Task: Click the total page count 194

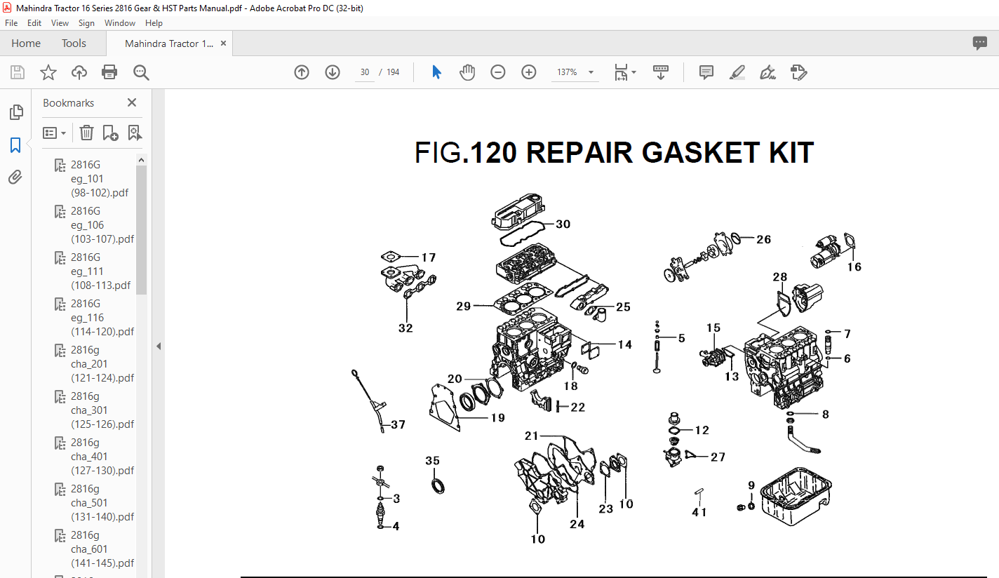Action: (x=393, y=72)
